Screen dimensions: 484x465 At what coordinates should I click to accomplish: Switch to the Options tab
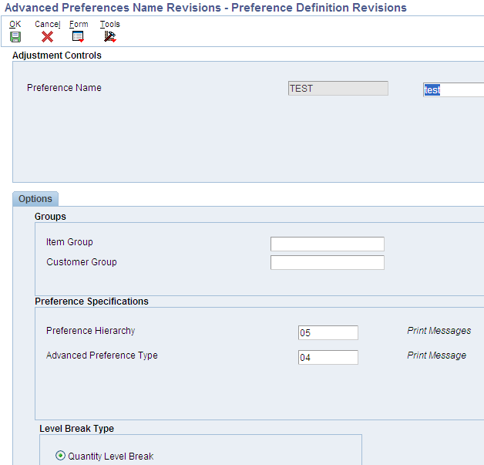(35, 199)
